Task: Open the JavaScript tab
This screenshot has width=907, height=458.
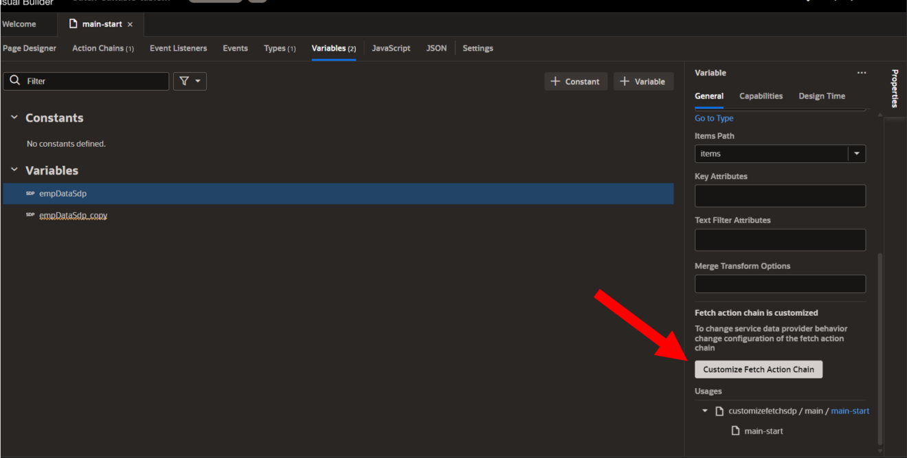Action: (x=391, y=48)
